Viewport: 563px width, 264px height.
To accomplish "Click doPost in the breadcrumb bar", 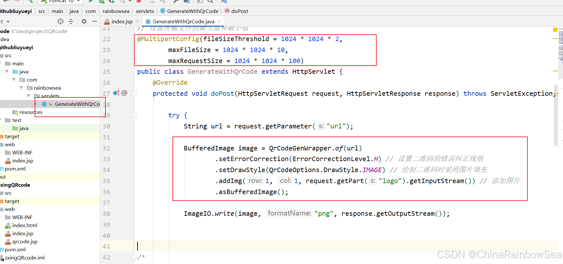I will (239, 11).
